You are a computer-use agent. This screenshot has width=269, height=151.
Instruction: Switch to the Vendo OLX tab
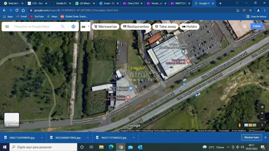[x=157, y=3]
